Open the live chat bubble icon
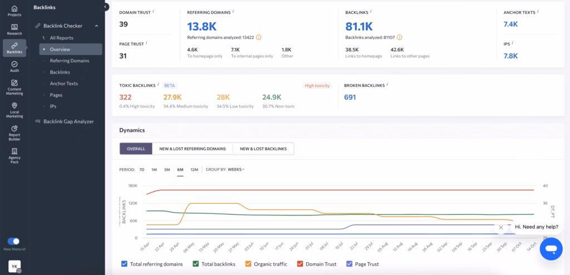 (551, 248)
